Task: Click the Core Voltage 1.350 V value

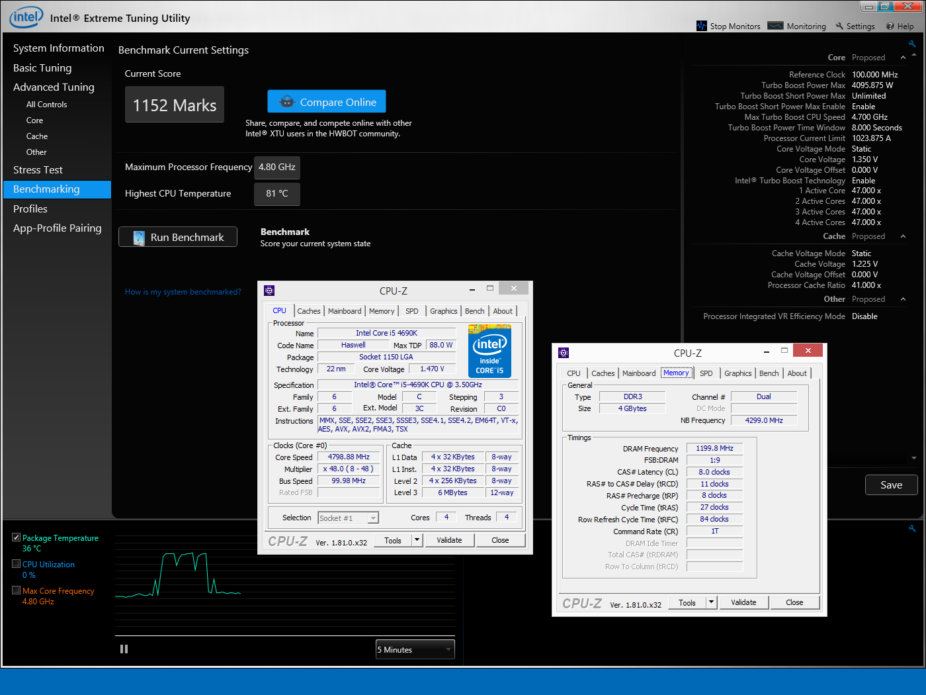Action: (x=865, y=160)
